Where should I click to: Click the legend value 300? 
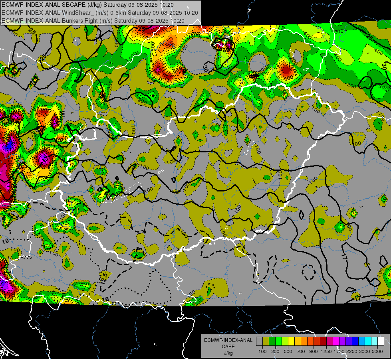275,351
